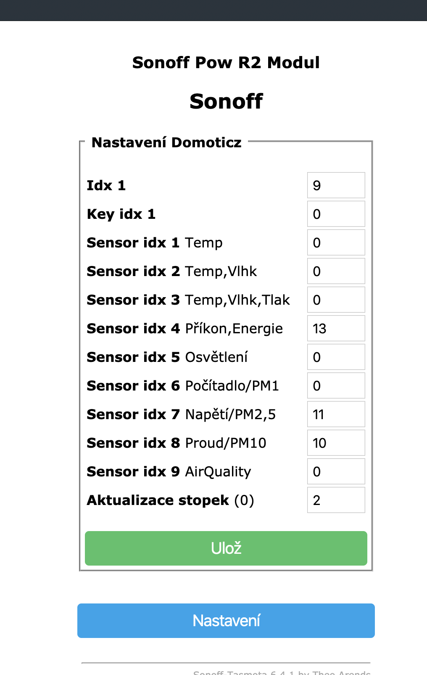427x675 pixels.
Task: Click the Idx 1 input field
Action: tap(336, 185)
